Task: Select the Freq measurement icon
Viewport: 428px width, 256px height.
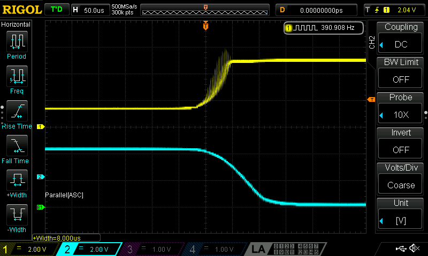Action: 17,77
